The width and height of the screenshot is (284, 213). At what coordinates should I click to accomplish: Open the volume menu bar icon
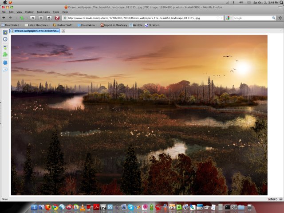241,3
